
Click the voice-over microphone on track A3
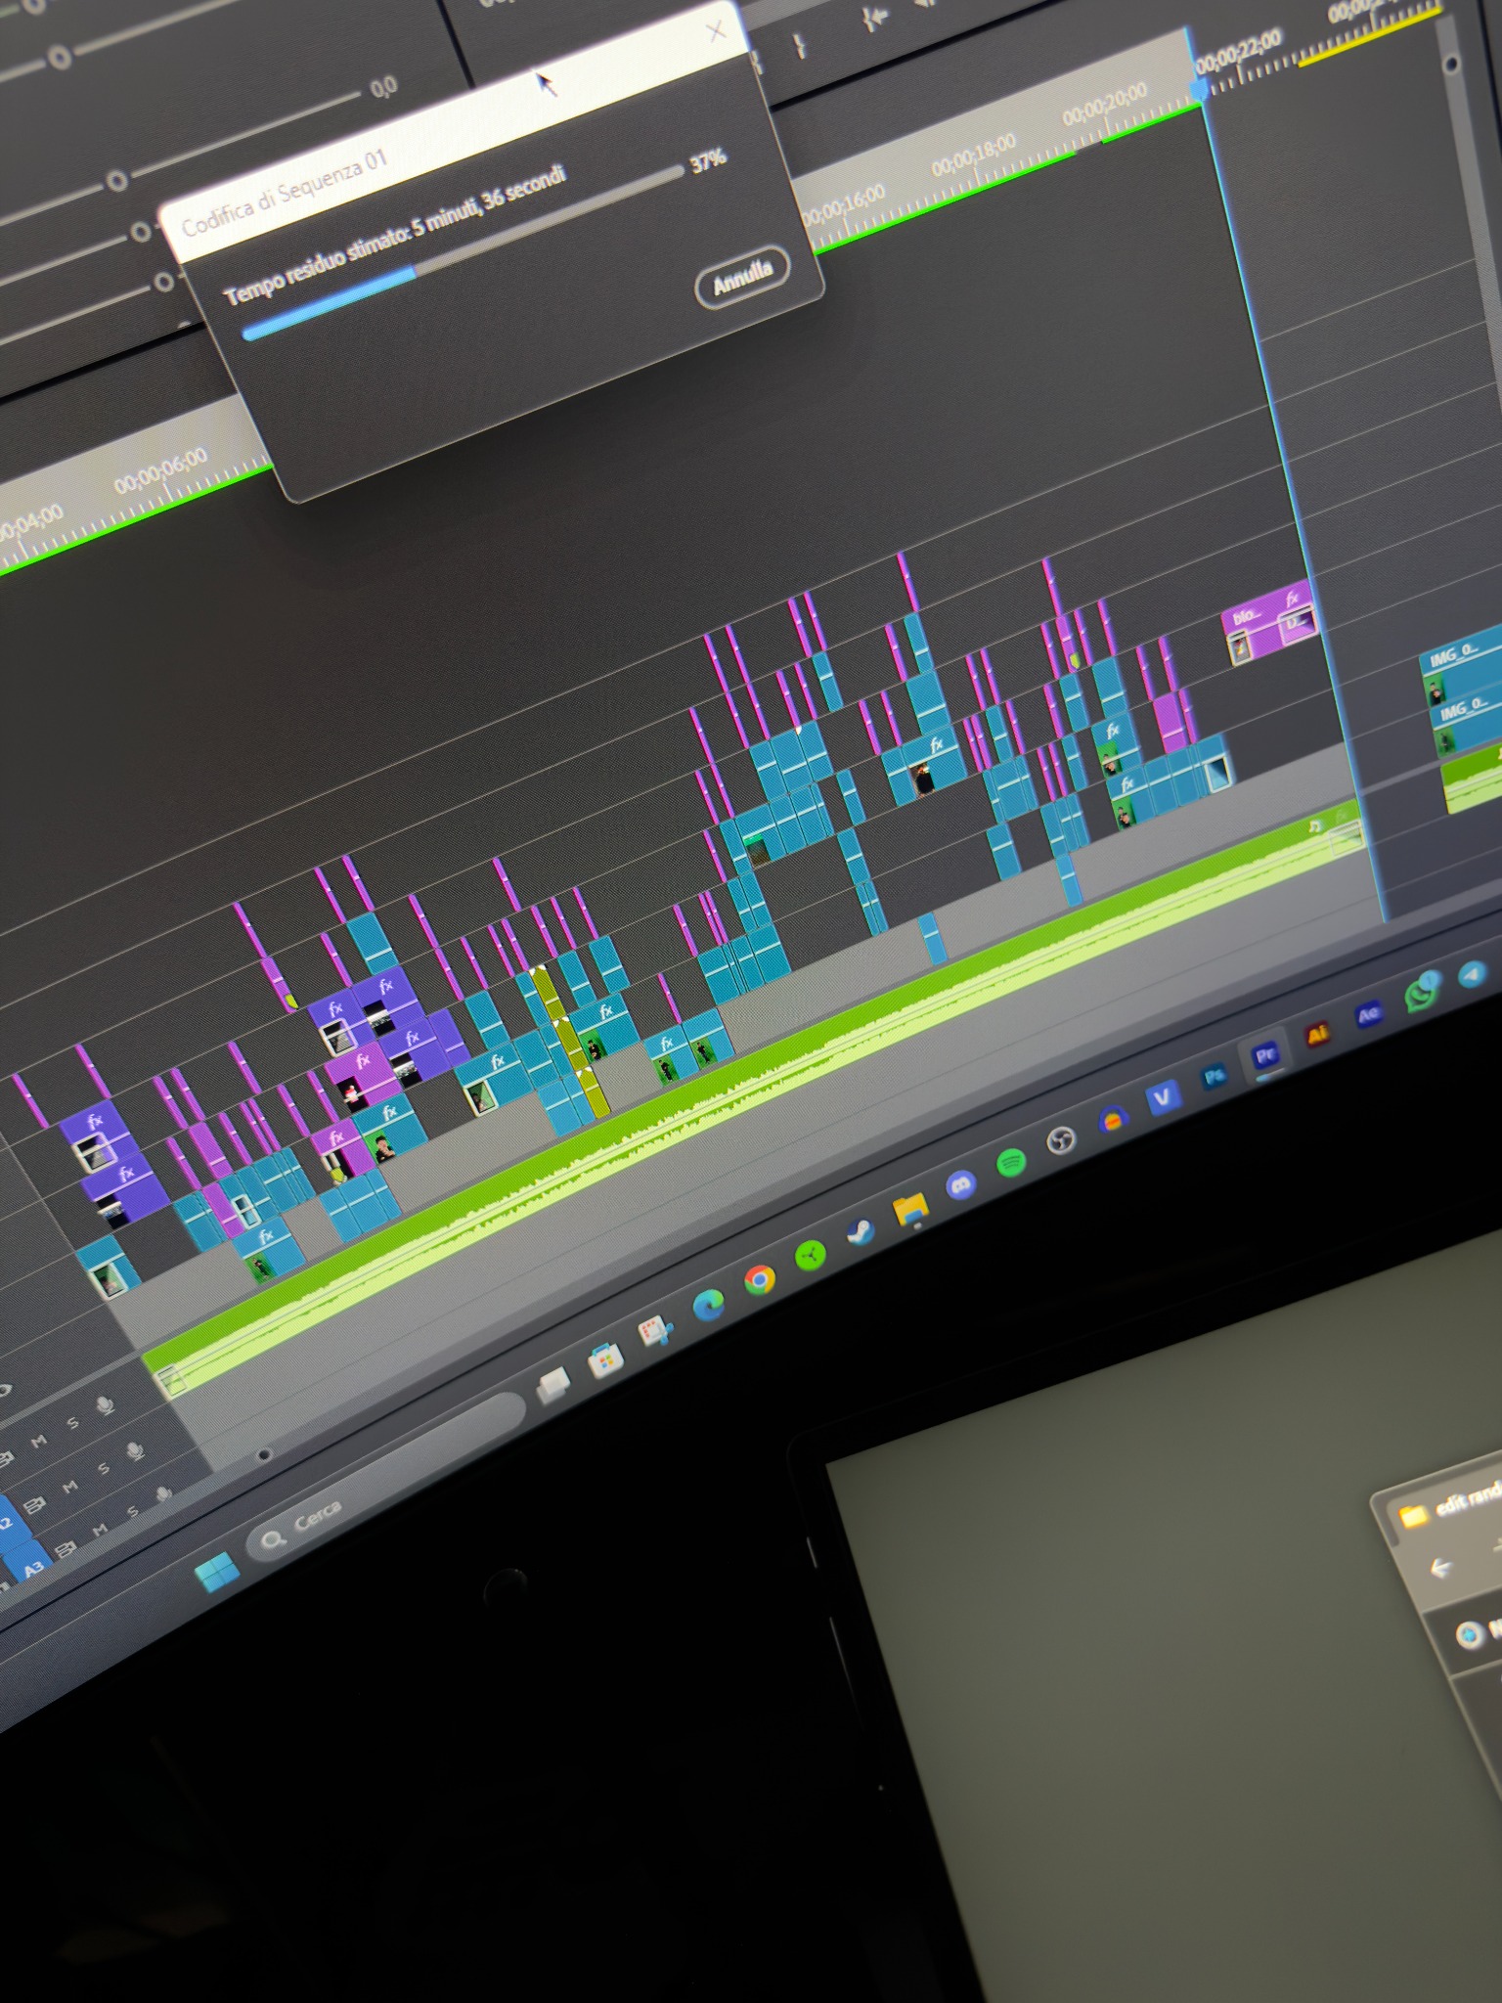coord(164,1493)
